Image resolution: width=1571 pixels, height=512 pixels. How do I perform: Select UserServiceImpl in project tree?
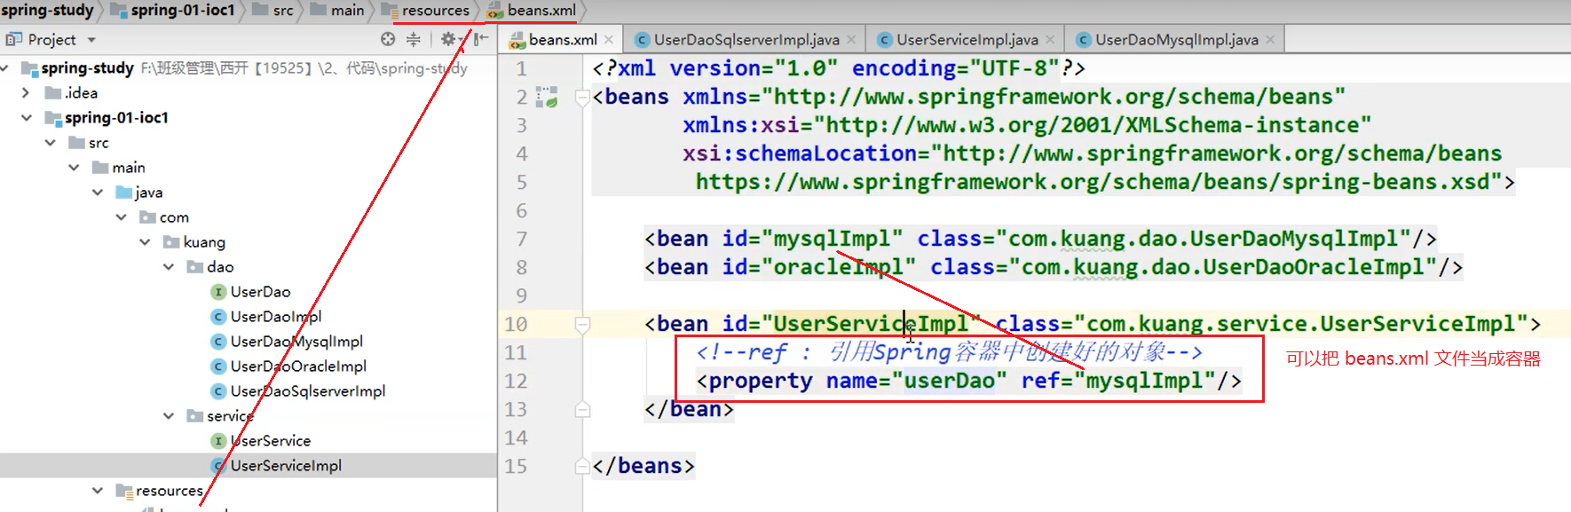pos(286,465)
